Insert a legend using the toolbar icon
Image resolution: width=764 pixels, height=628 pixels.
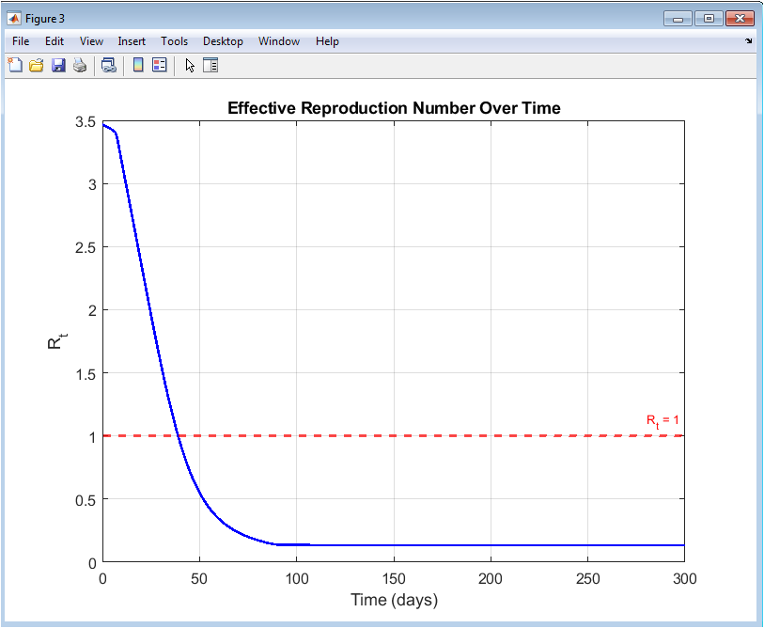[159, 66]
